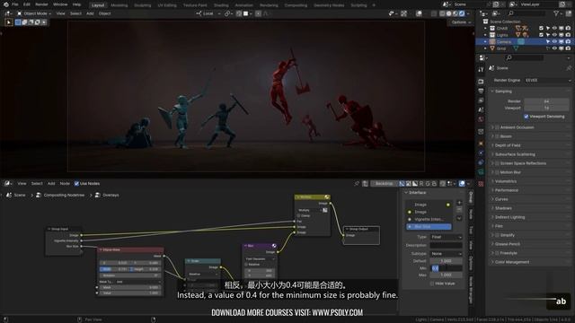Open the View Layer properties tab icon

[481, 100]
